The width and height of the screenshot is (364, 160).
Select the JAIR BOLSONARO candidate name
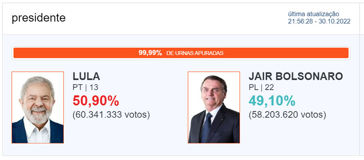[x=296, y=77]
